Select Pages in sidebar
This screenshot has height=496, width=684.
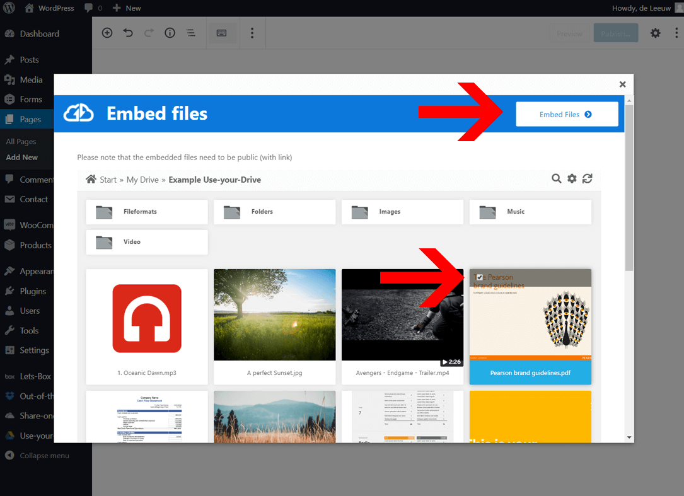[x=26, y=119]
